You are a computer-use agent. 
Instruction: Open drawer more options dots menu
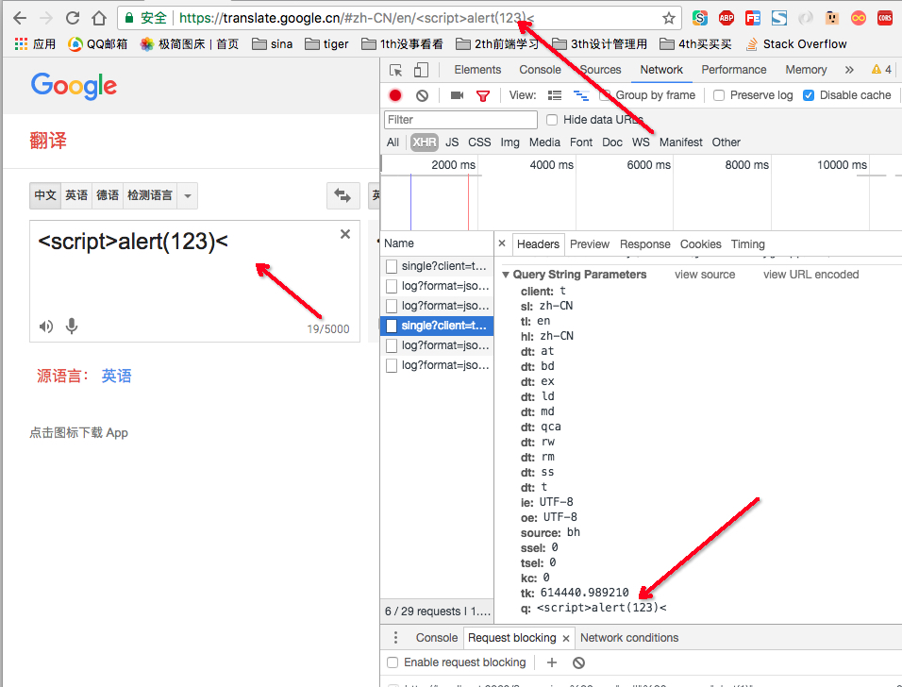pyautogui.click(x=395, y=638)
